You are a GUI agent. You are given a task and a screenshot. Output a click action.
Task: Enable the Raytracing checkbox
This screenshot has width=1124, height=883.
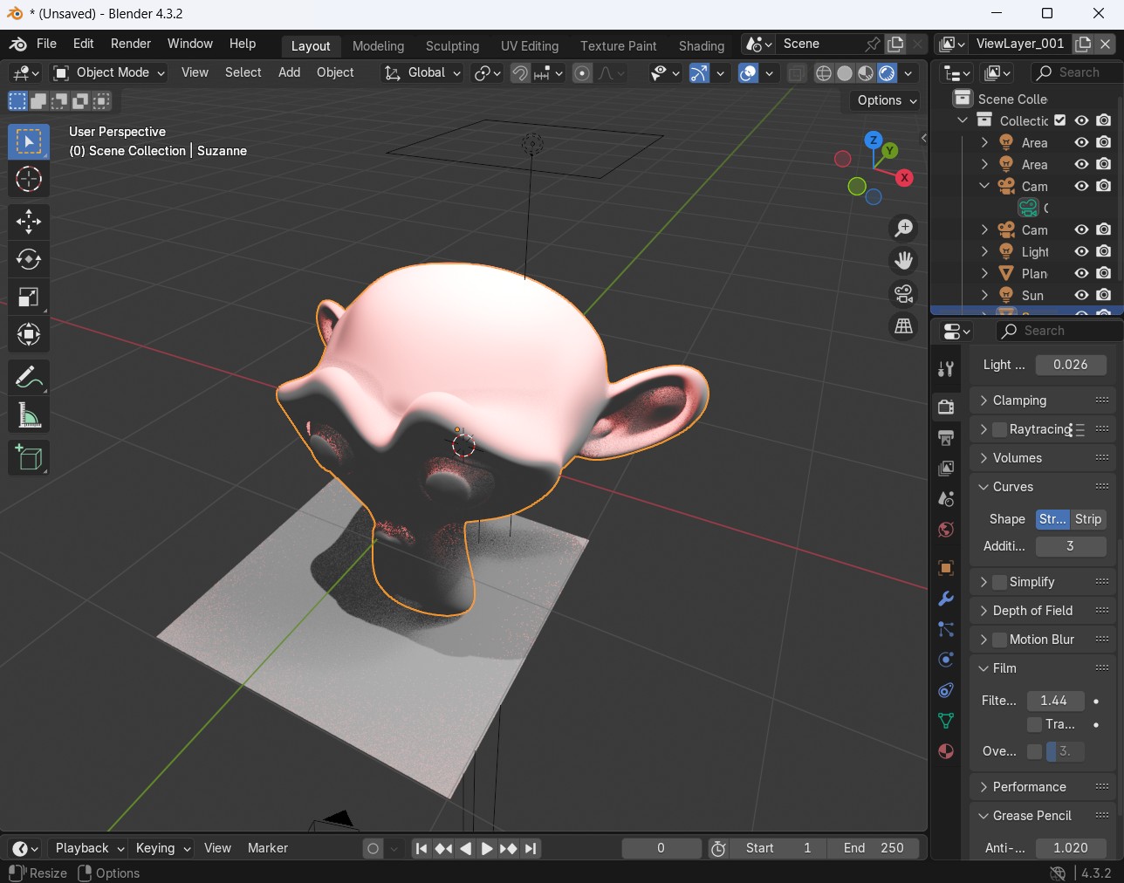point(999,429)
